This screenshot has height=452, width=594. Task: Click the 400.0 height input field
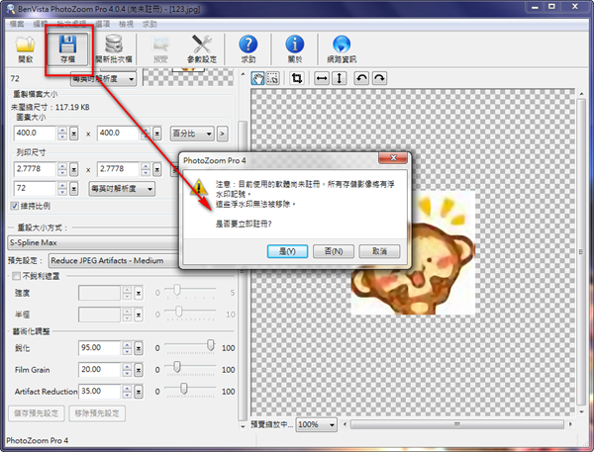[119, 134]
